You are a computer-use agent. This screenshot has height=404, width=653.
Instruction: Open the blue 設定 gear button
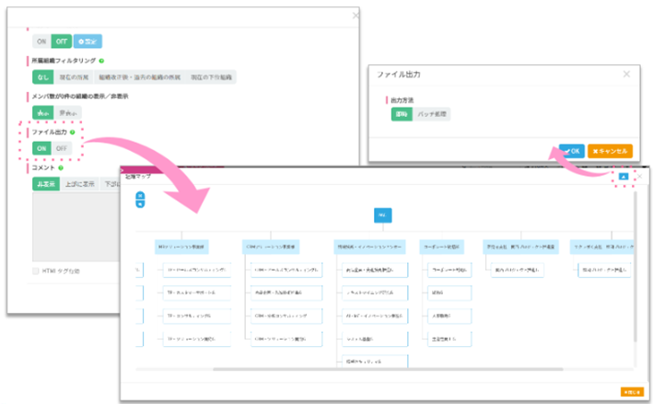pyautogui.click(x=87, y=41)
